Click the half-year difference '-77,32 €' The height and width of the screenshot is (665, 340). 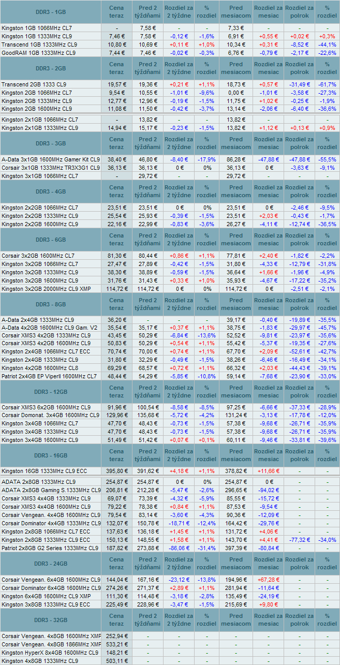point(300,540)
